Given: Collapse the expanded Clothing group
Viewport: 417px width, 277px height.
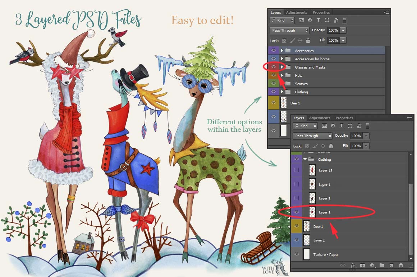Looking at the screenshot, I should (x=305, y=159).
